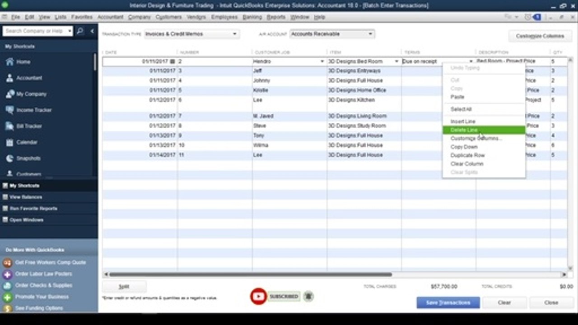Click the Due on receipt terms cell
This screenshot has width=578, height=325.
pyautogui.click(x=435, y=61)
